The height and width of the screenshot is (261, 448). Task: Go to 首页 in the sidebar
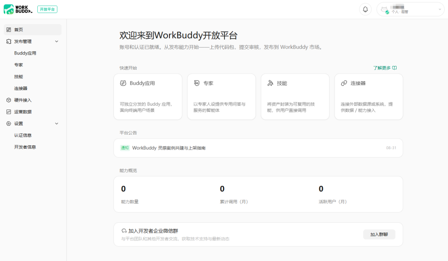click(33, 30)
